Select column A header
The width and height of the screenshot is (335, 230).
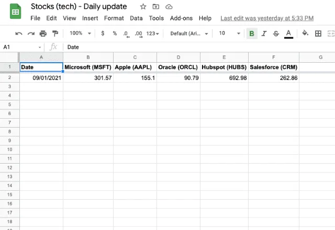pos(41,57)
